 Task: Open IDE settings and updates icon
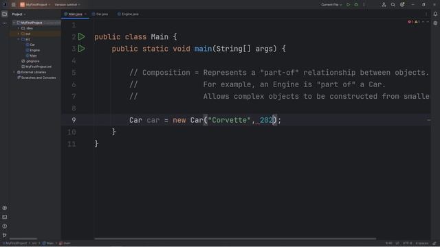tap(402, 5)
